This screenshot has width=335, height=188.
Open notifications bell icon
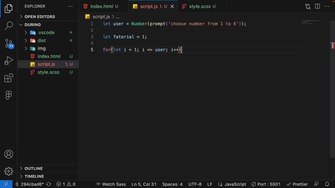(327, 184)
